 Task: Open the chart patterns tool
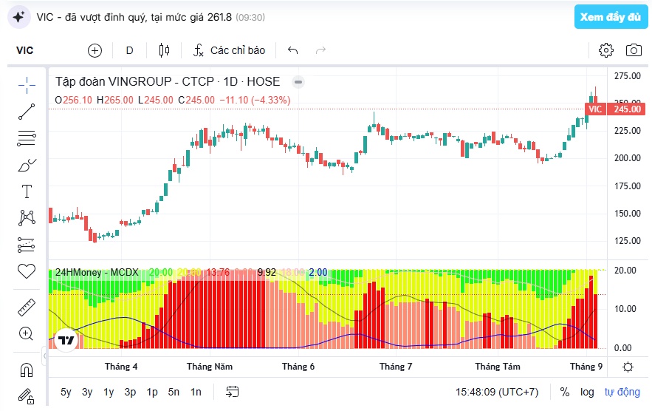[x=27, y=218]
